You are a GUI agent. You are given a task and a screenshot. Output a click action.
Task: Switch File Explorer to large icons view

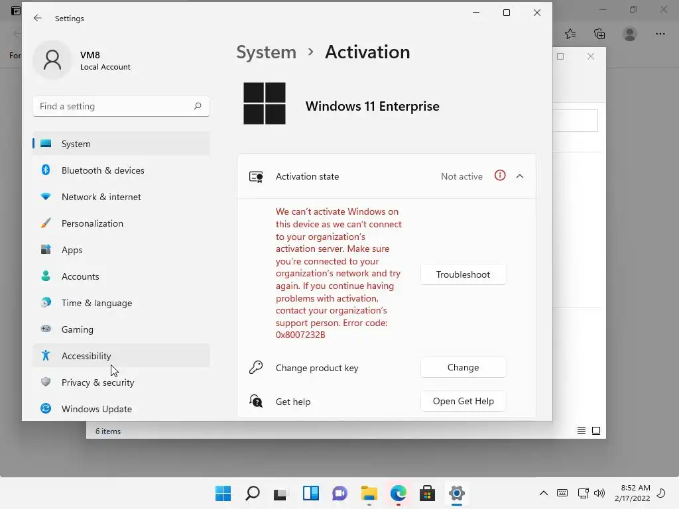(596, 431)
